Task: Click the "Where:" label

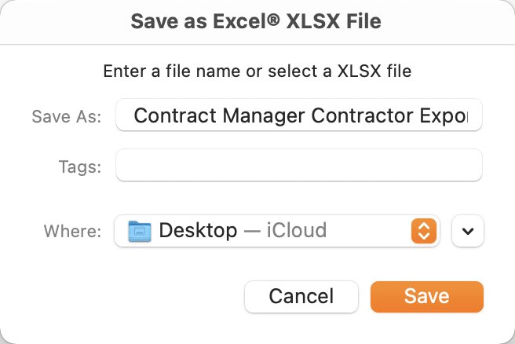Action: tap(72, 231)
